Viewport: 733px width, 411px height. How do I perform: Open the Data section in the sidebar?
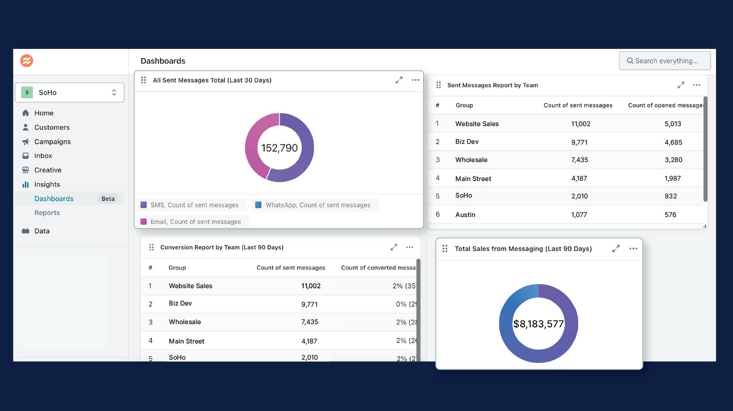click(42, 231)
